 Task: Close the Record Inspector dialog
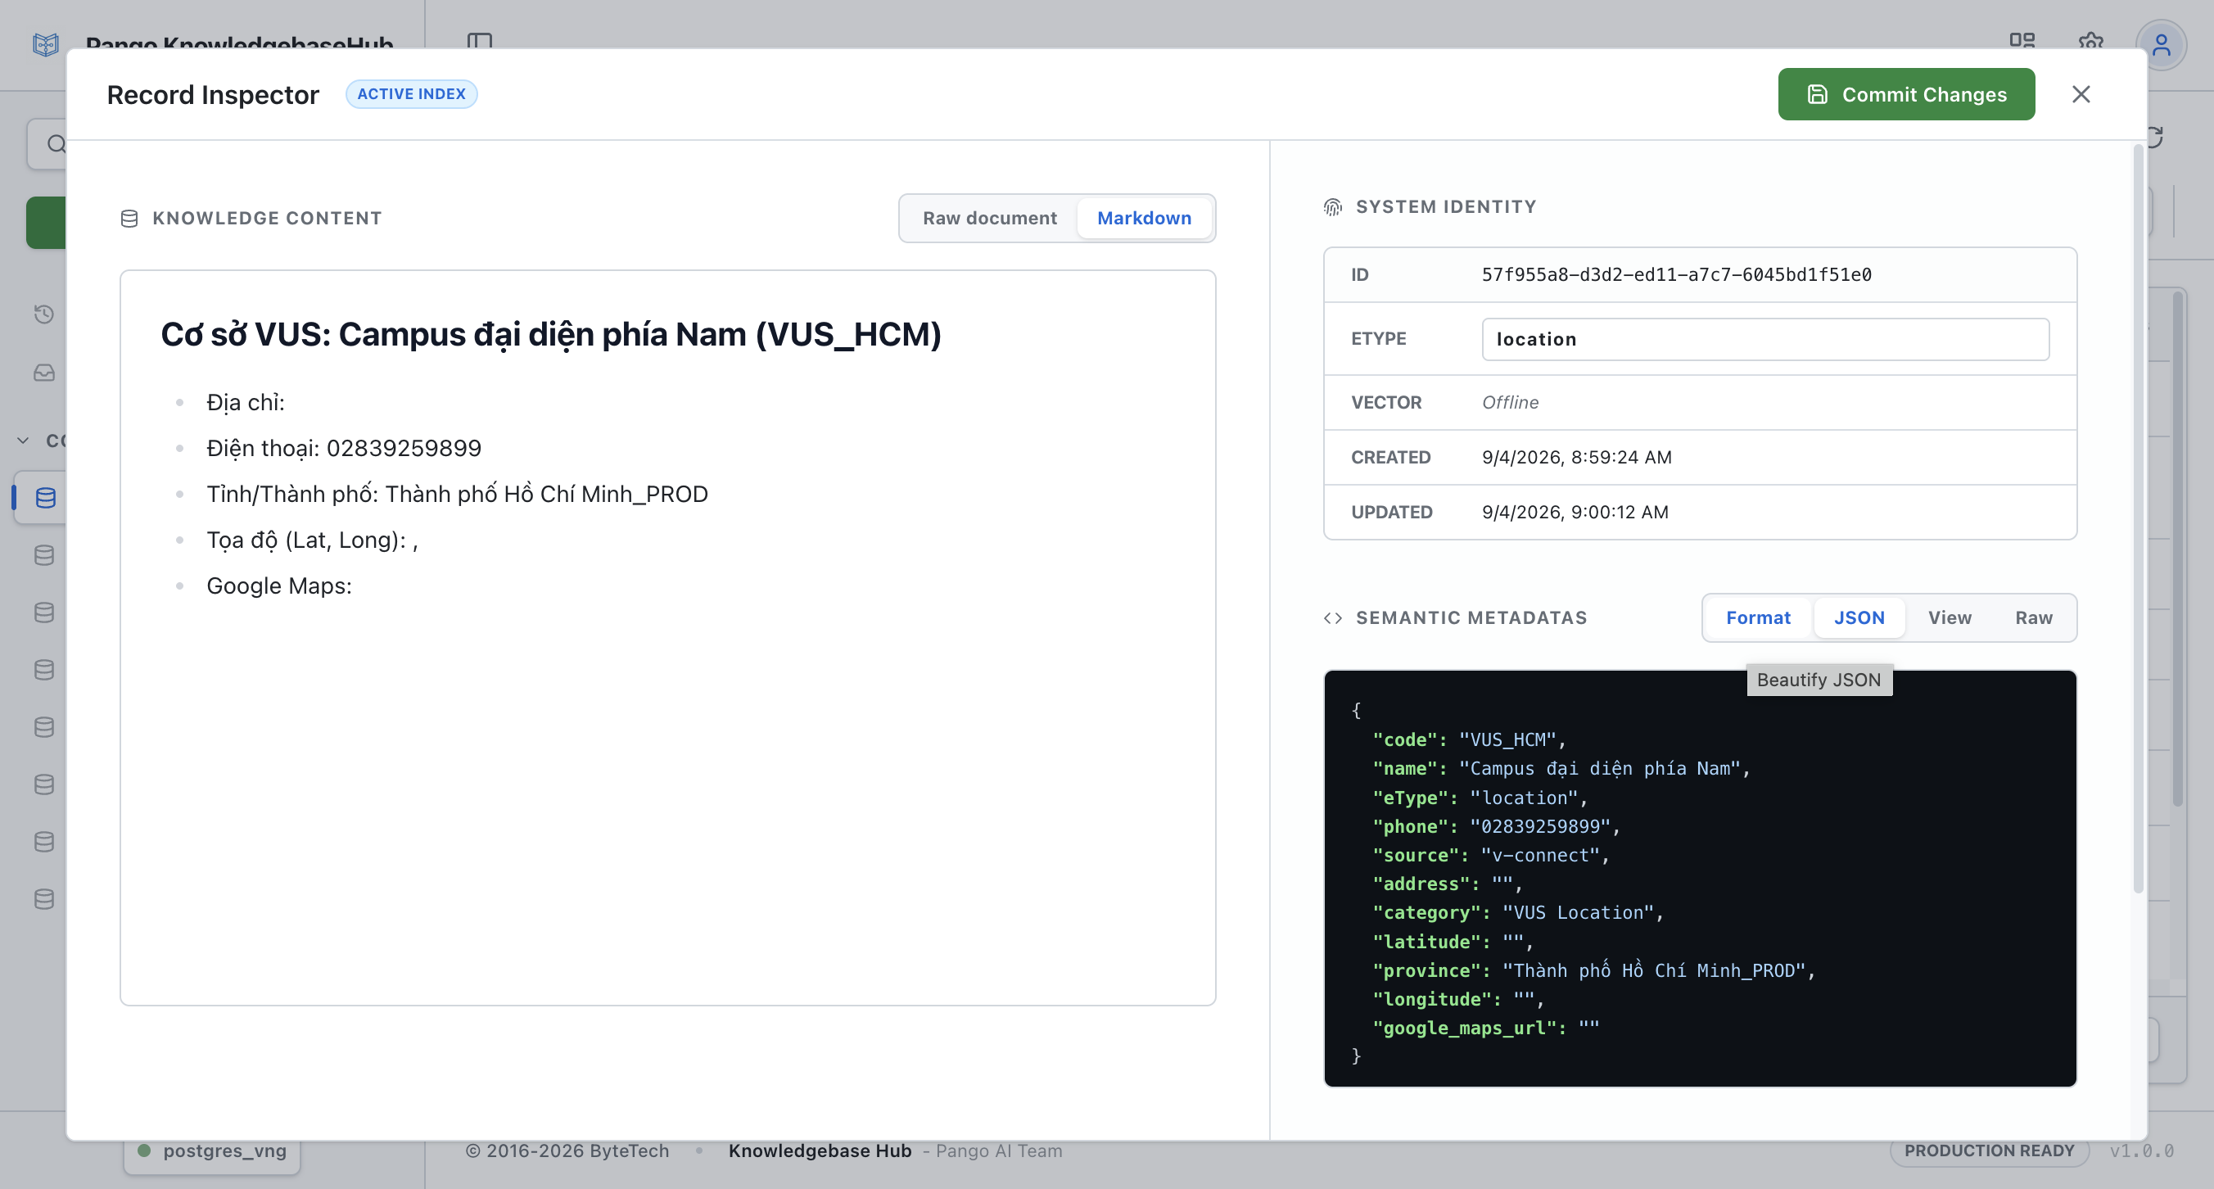tap(2080, 93)
